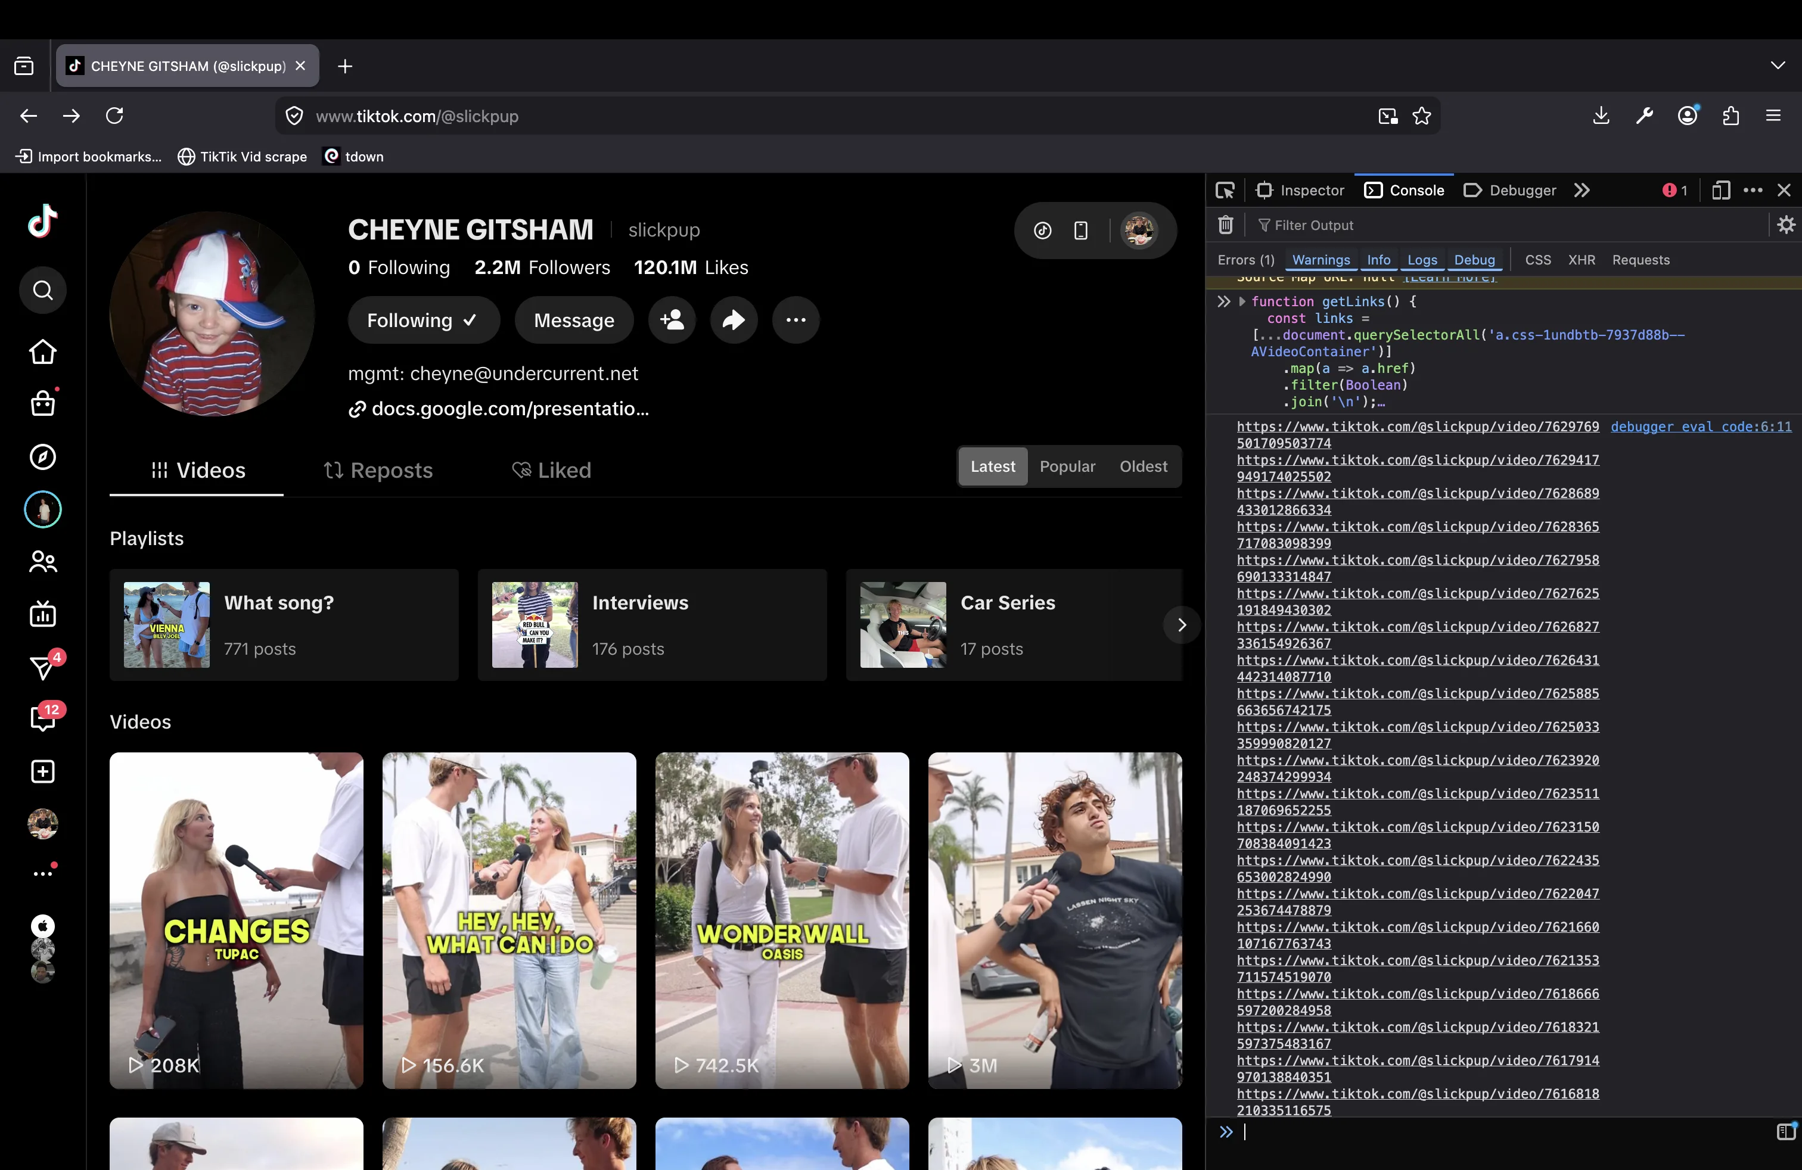Toggle the Debug console filter
Image resolution: width=1802 pixels, height=1170 pixels.
point(1474,260)
